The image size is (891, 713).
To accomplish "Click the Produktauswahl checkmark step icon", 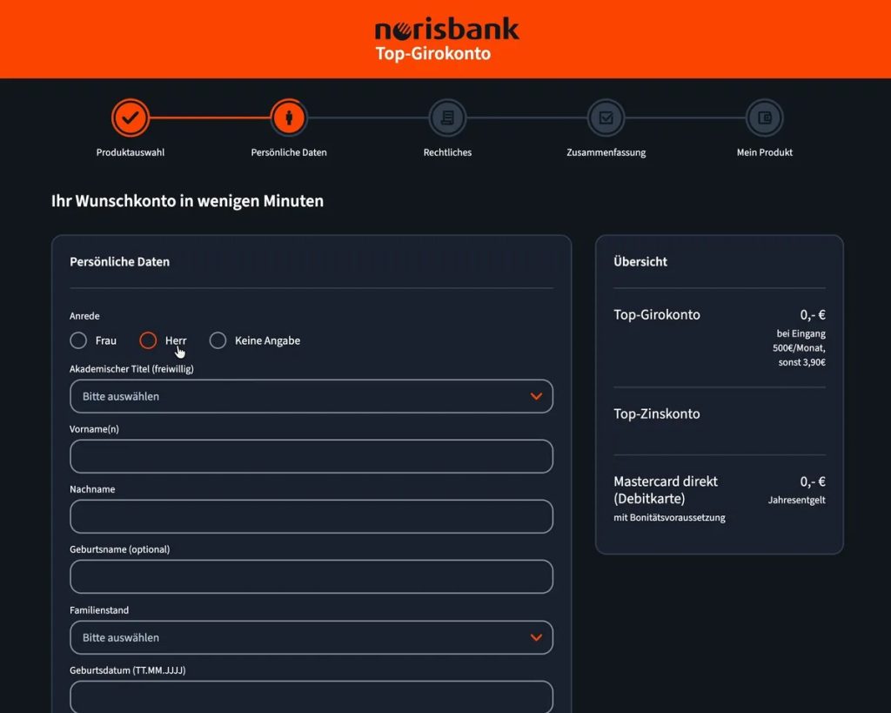I will pos(131,118).
